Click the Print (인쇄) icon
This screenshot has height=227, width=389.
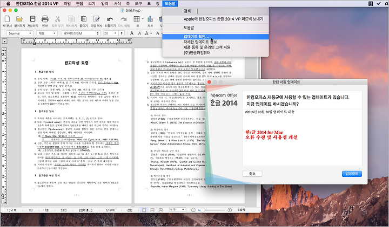tap(45, 19)
